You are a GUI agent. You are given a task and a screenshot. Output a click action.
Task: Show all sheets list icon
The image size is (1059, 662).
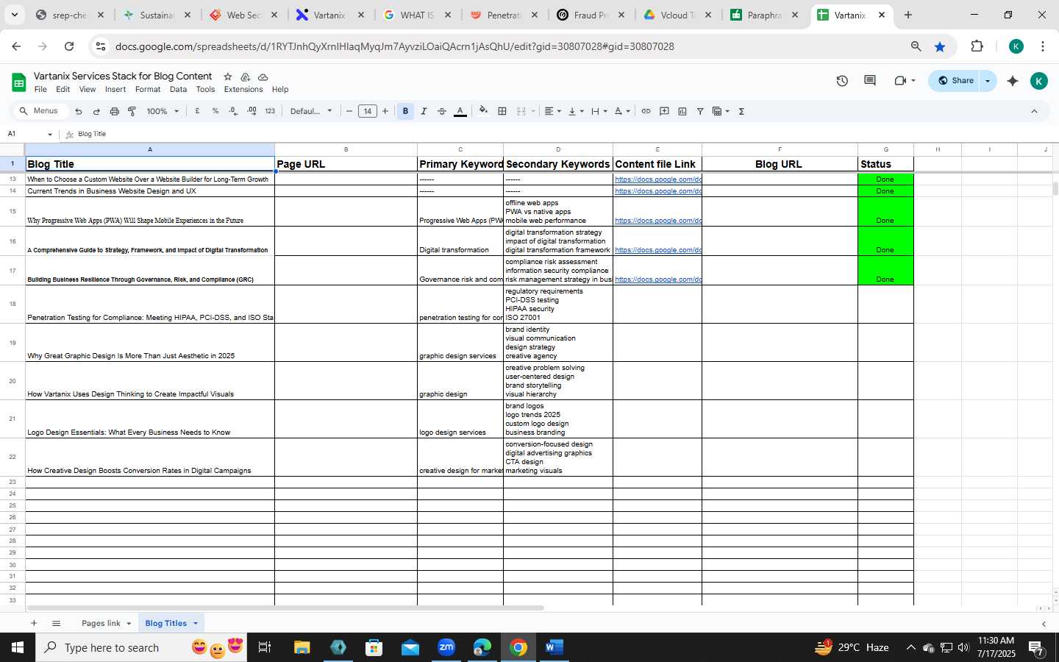click(x=56, y=623)
